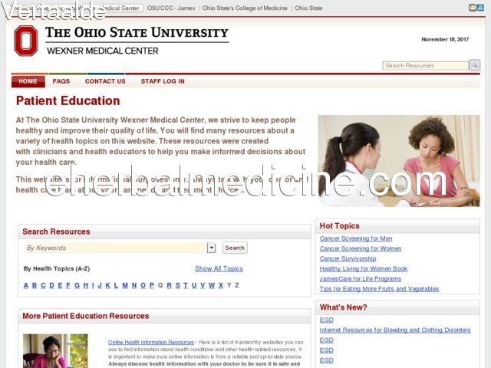Select health topic letter P

pos(152,285)
